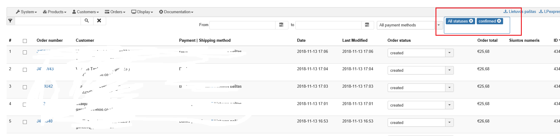Image resolution: width=560 pixels, height=136 pixels.
Task: Open order status dropdown for row 1
Action: [449, 53]
